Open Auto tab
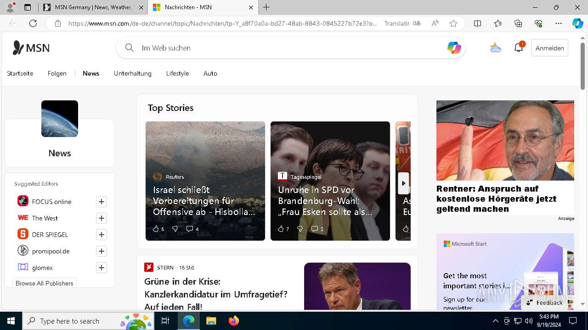The image size is (588, 330). click(x=210, y=73)
